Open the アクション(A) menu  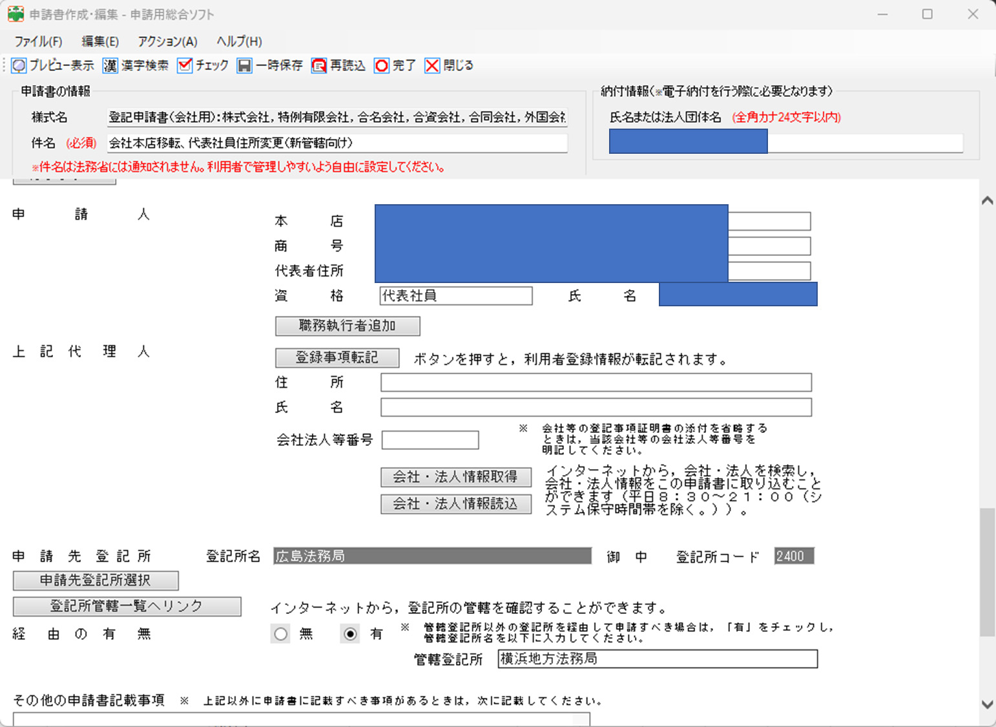click(x=167, y=41)
